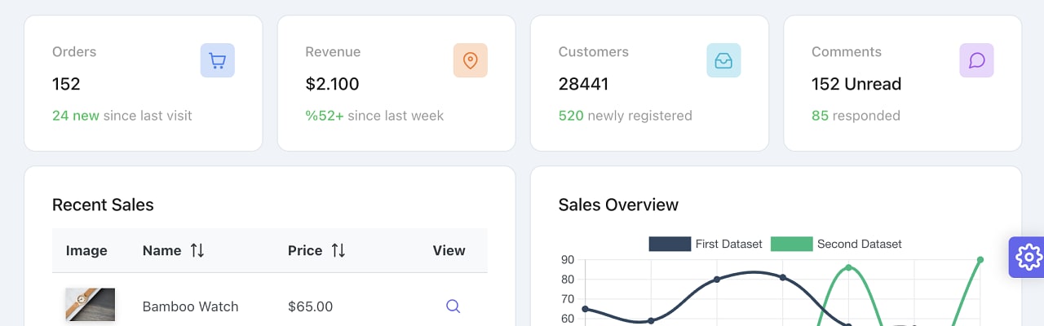The image size is (1044, 326).
Task: Sort the table by Name arrows
Action: click(x=197, y=250)
